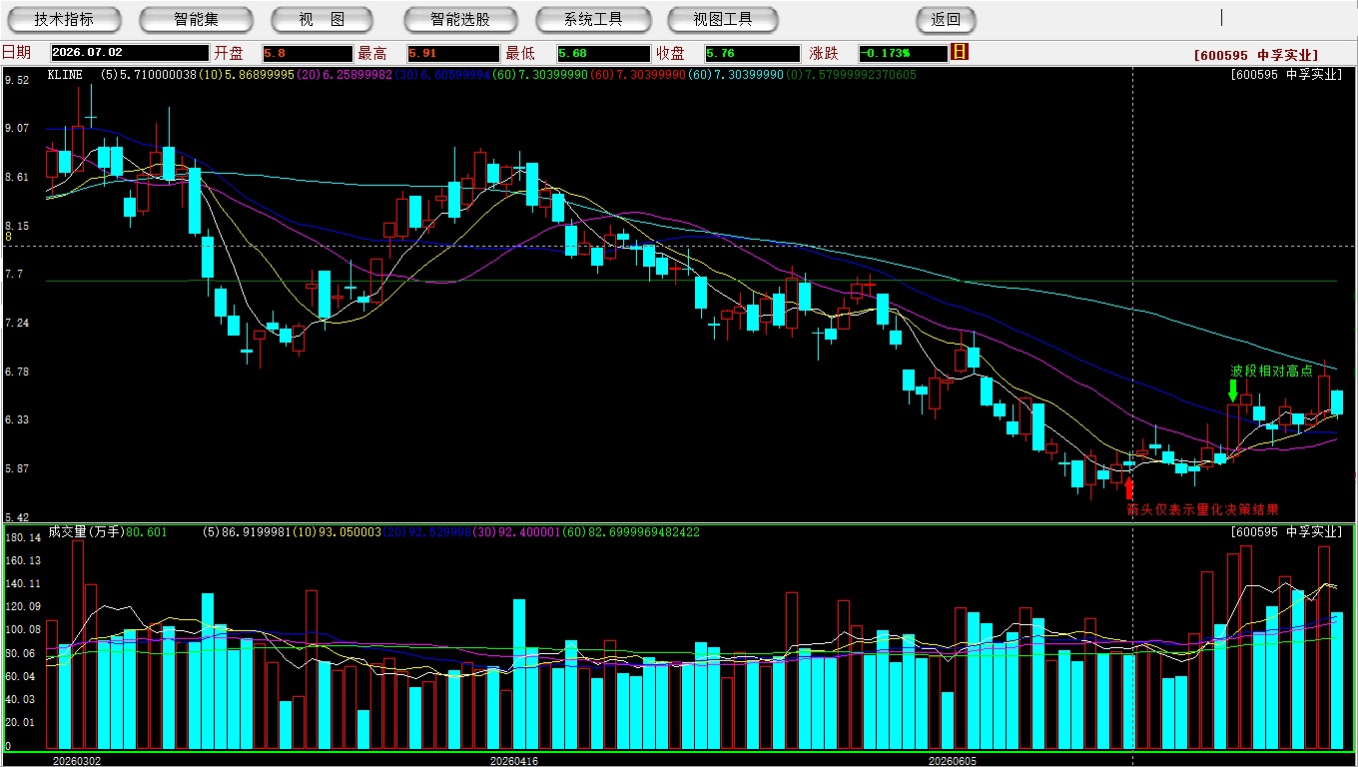Click the KLINE indicator label
The height and width of the screenshot is (767, 1358).
[x=66, y=75]
